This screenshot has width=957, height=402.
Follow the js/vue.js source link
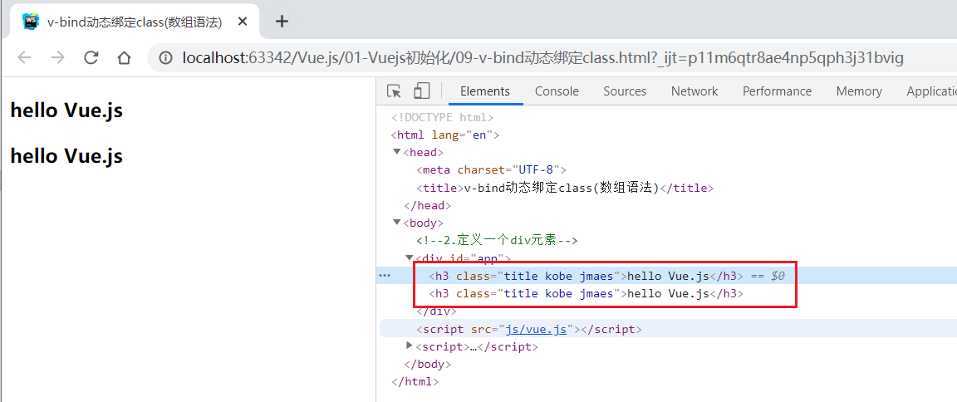[x=535, y=330]
